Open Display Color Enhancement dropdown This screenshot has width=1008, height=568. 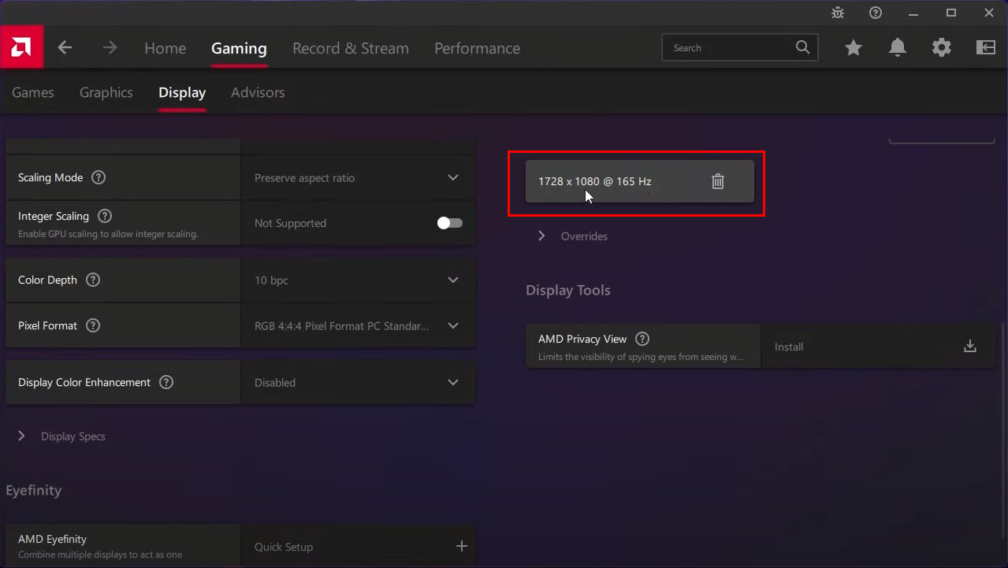pyautogui.click(x=358, y=383)
